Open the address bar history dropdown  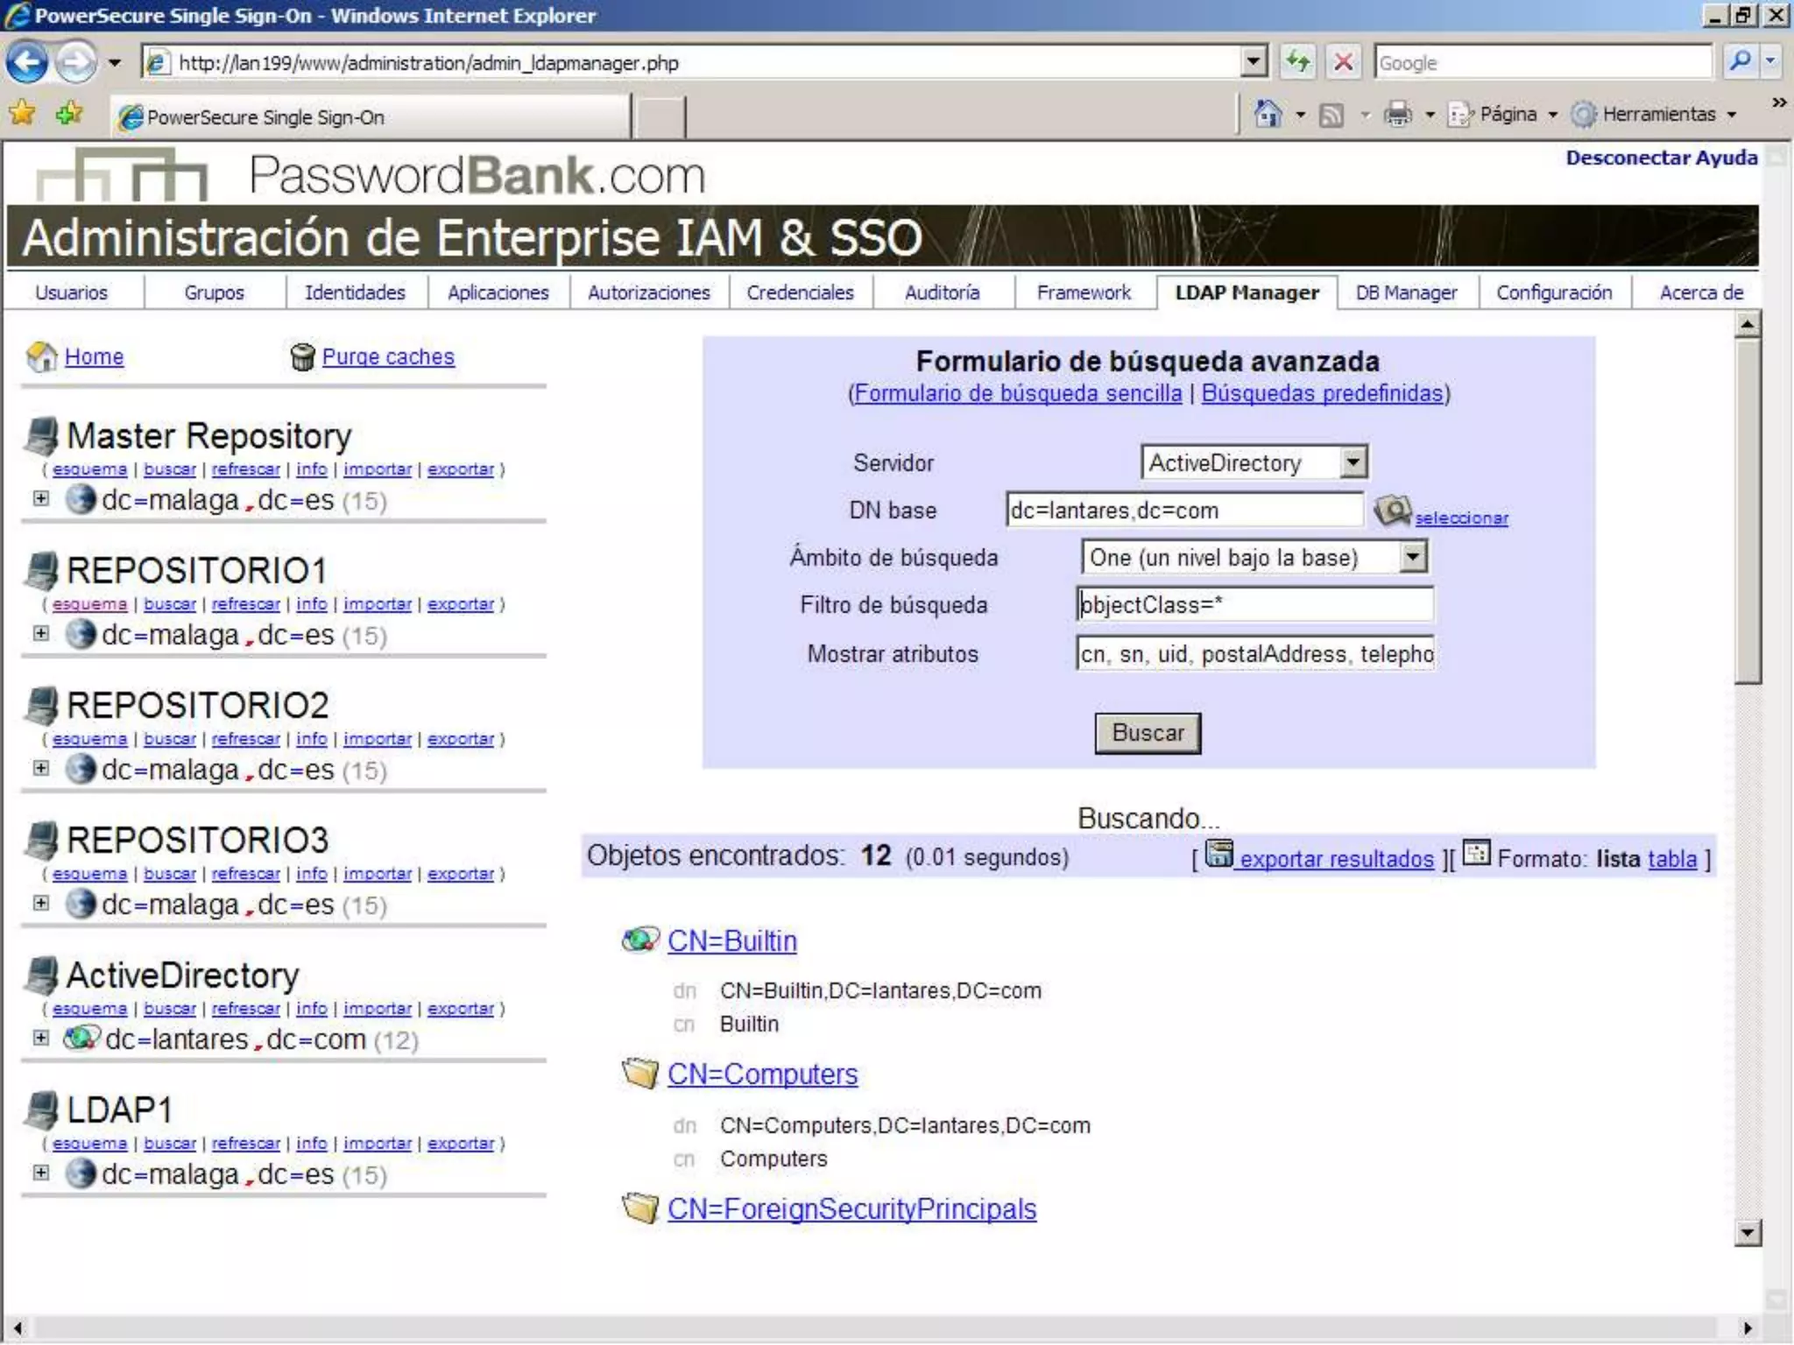tap(1254, 62)
